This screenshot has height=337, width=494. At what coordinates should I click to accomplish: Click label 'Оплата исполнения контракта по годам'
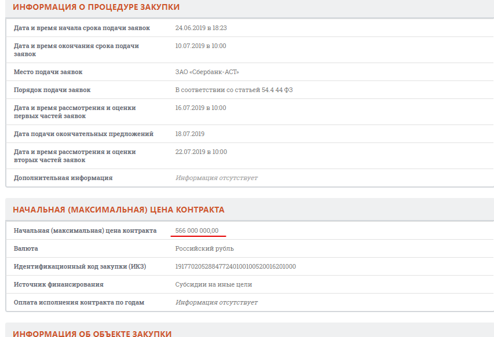pos(79,303)
